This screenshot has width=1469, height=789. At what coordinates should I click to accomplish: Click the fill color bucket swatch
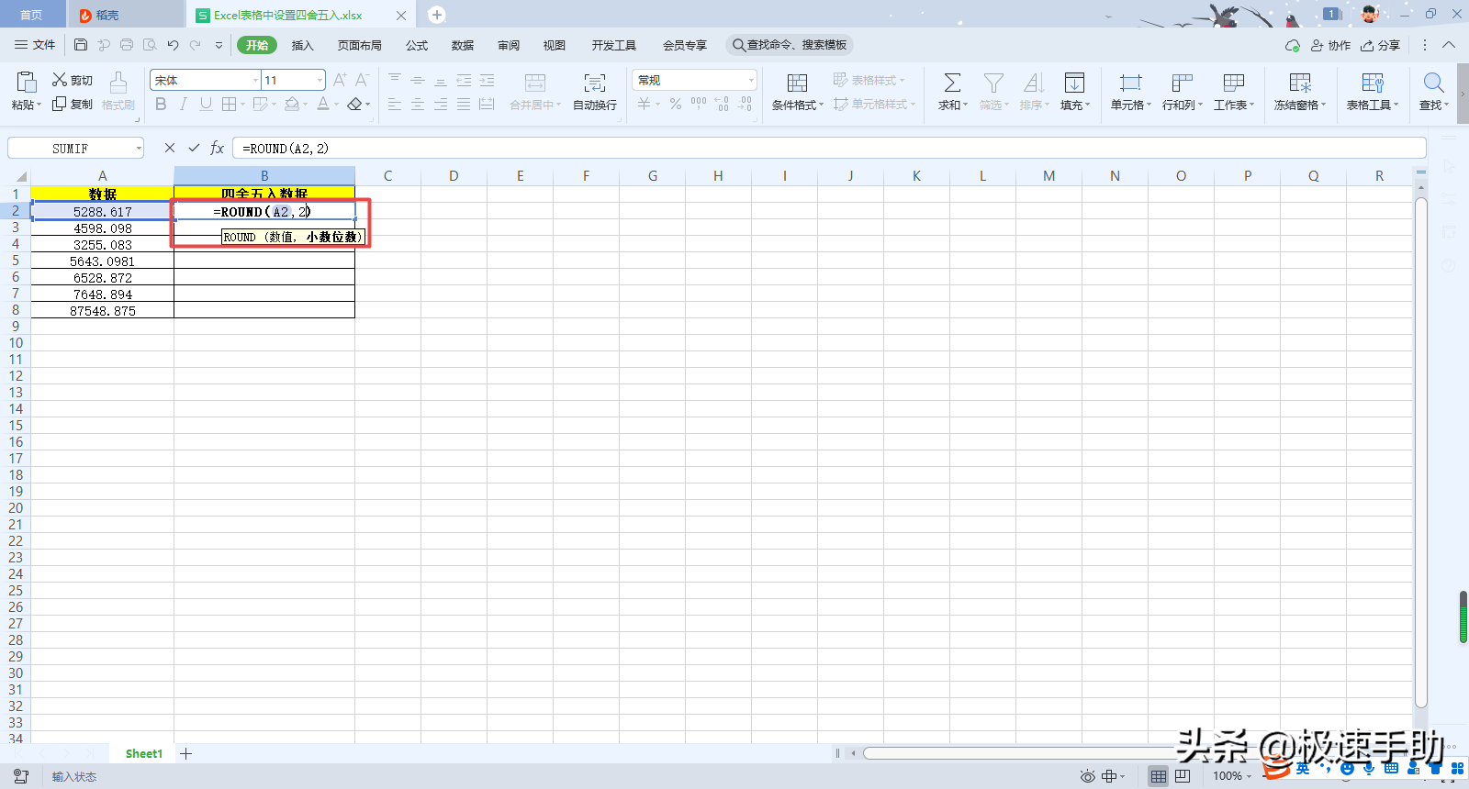click(x=291, y=105)
